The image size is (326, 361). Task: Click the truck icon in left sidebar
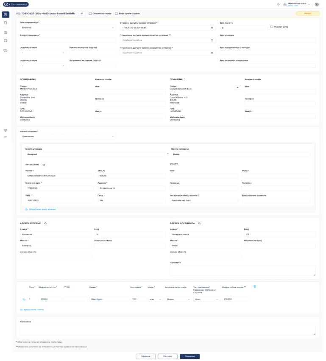(x=6, y=50)
